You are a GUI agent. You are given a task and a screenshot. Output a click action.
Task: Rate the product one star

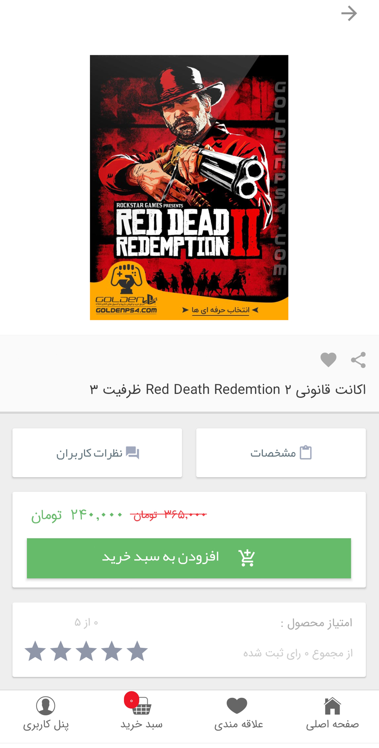[x=137, y=651]
